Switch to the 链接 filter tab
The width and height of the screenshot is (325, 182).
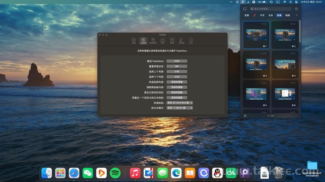pos(288,15)
